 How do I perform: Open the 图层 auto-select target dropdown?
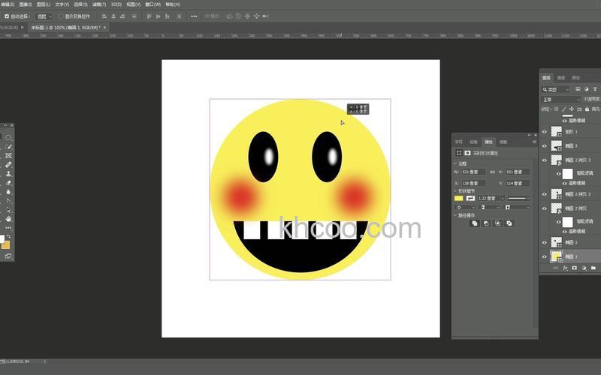44,16
